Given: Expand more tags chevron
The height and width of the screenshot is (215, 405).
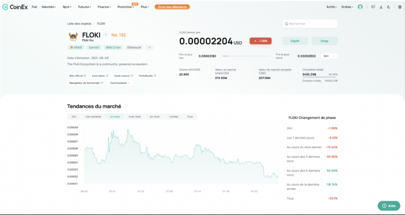Looking at the screenshot, I should (150, 47).
